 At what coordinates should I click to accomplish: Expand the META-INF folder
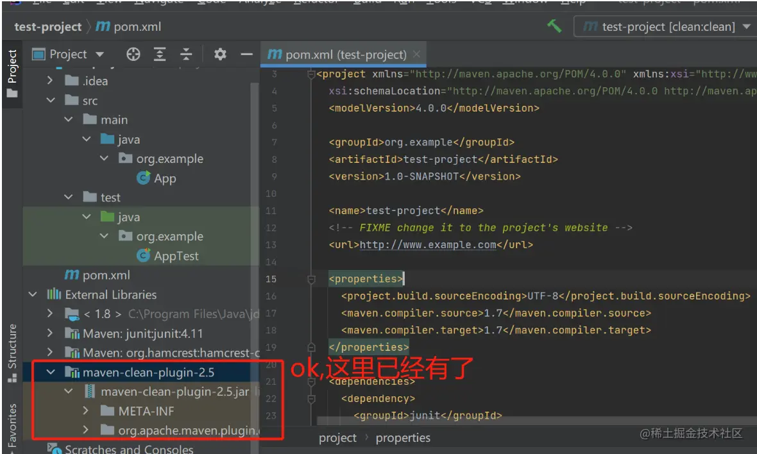coord(85,410)
